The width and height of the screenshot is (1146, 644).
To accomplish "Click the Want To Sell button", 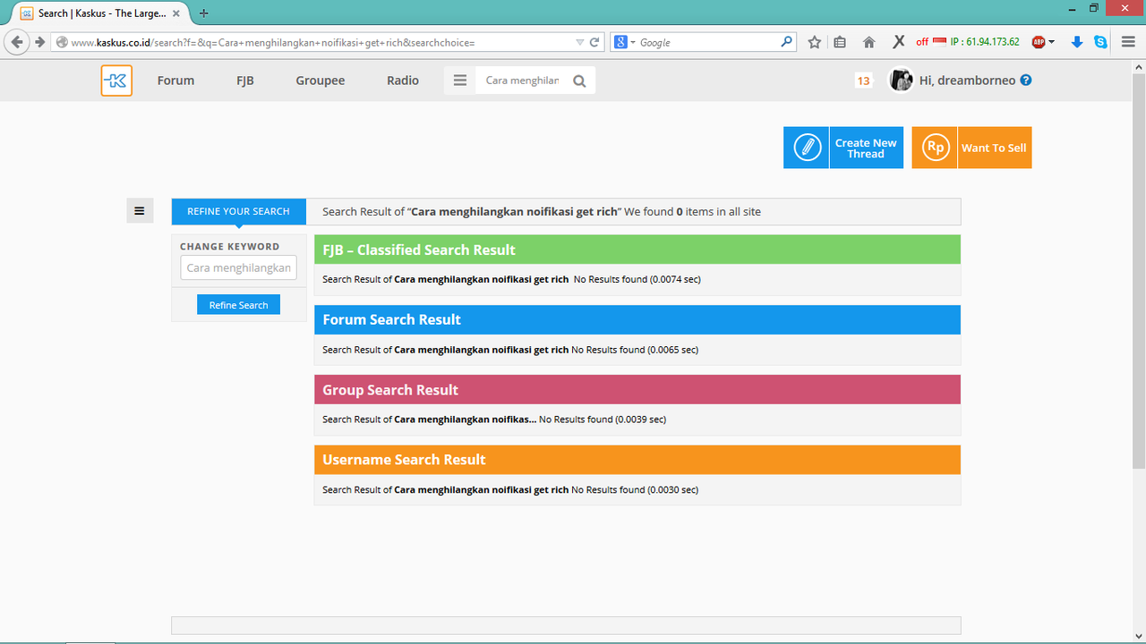I will pyautogui.click(x=971, y=148).
